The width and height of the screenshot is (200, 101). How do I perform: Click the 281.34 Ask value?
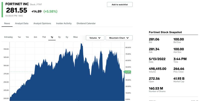tap(154, 49)
